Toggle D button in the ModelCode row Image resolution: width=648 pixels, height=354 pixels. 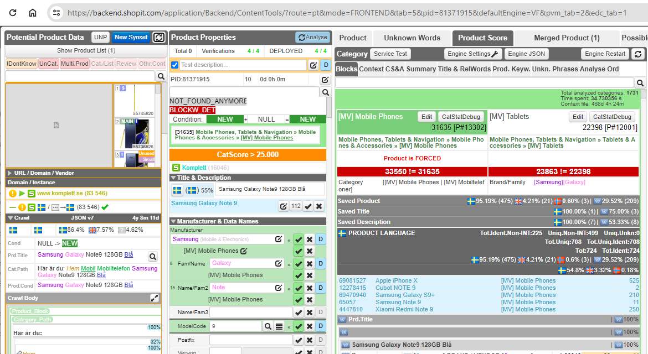point(320,326)
